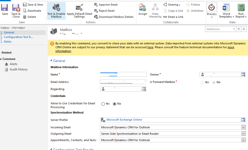
Task: Open Run Report dropdown
Action: tap(241, 11)
